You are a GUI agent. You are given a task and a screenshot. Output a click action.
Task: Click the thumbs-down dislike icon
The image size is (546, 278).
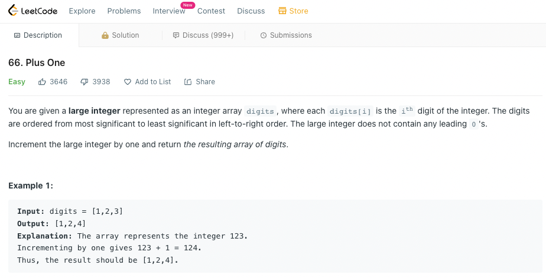click(x=84, y=82)
